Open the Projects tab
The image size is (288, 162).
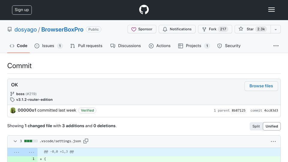coord(194,46)
